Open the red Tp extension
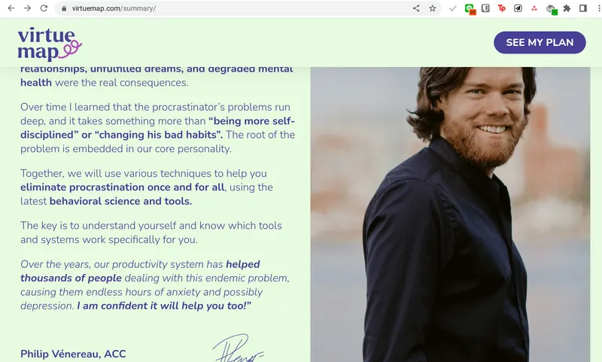Viewport: 602px width, 362px height. [x=501, y=8]
